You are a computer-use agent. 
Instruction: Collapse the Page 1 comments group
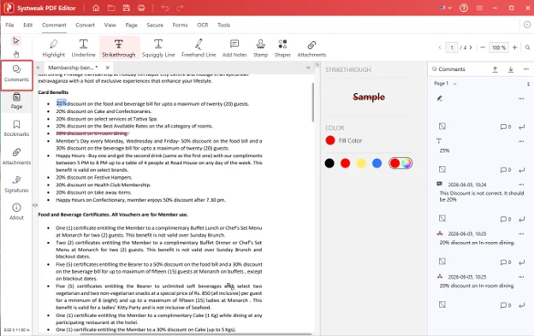click(454, 84)
